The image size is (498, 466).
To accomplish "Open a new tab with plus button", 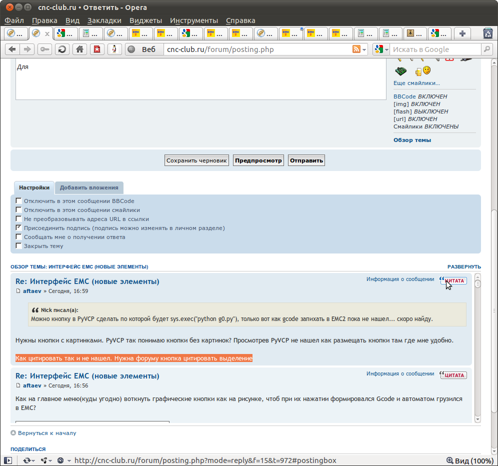I will point(462,33).
